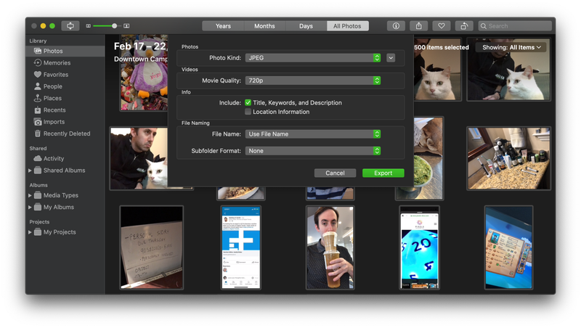Switch to the Months tab

click(264, 26)
